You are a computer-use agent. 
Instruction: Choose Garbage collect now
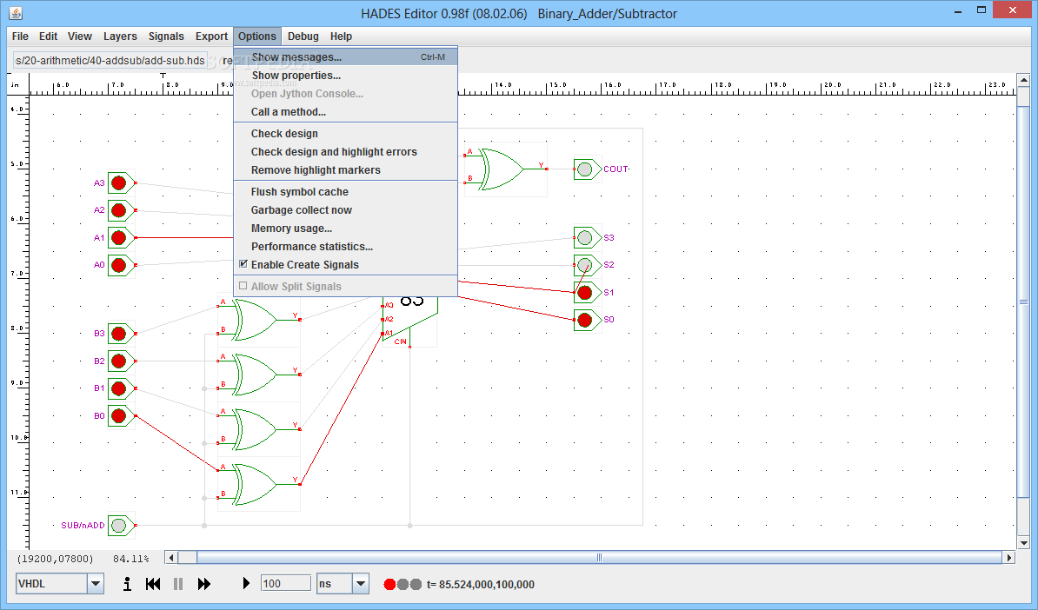point(345,209)
